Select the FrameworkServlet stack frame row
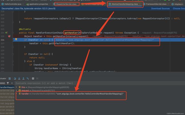Screen dimensions: 185x115 click(7, 100)
